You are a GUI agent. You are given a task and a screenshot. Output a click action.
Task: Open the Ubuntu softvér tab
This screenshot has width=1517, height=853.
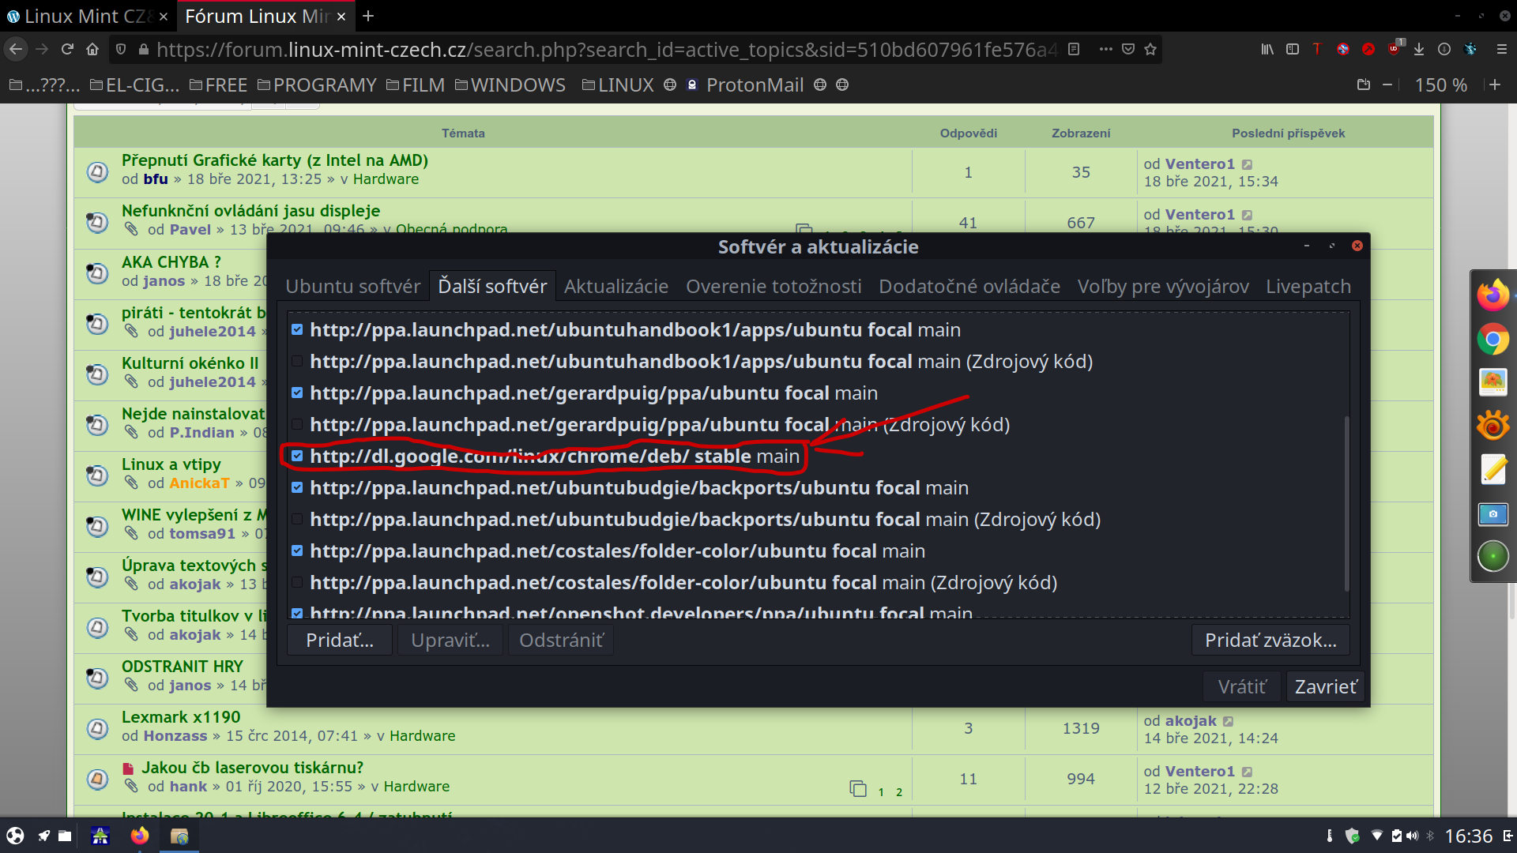coord(352,286)
